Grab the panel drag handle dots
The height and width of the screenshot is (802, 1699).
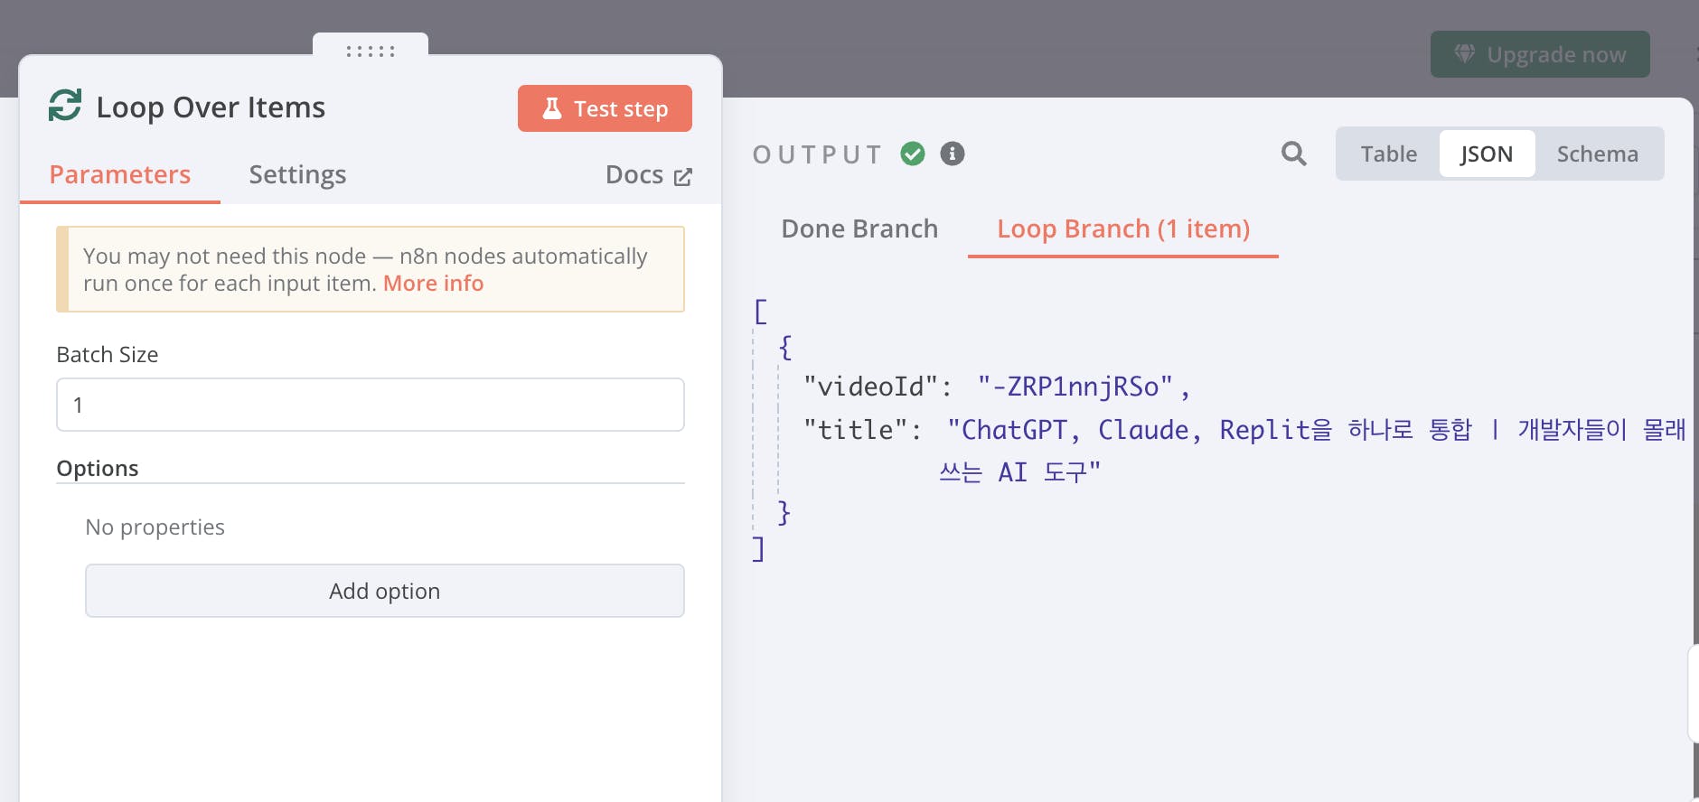click(x=371, y=51)
